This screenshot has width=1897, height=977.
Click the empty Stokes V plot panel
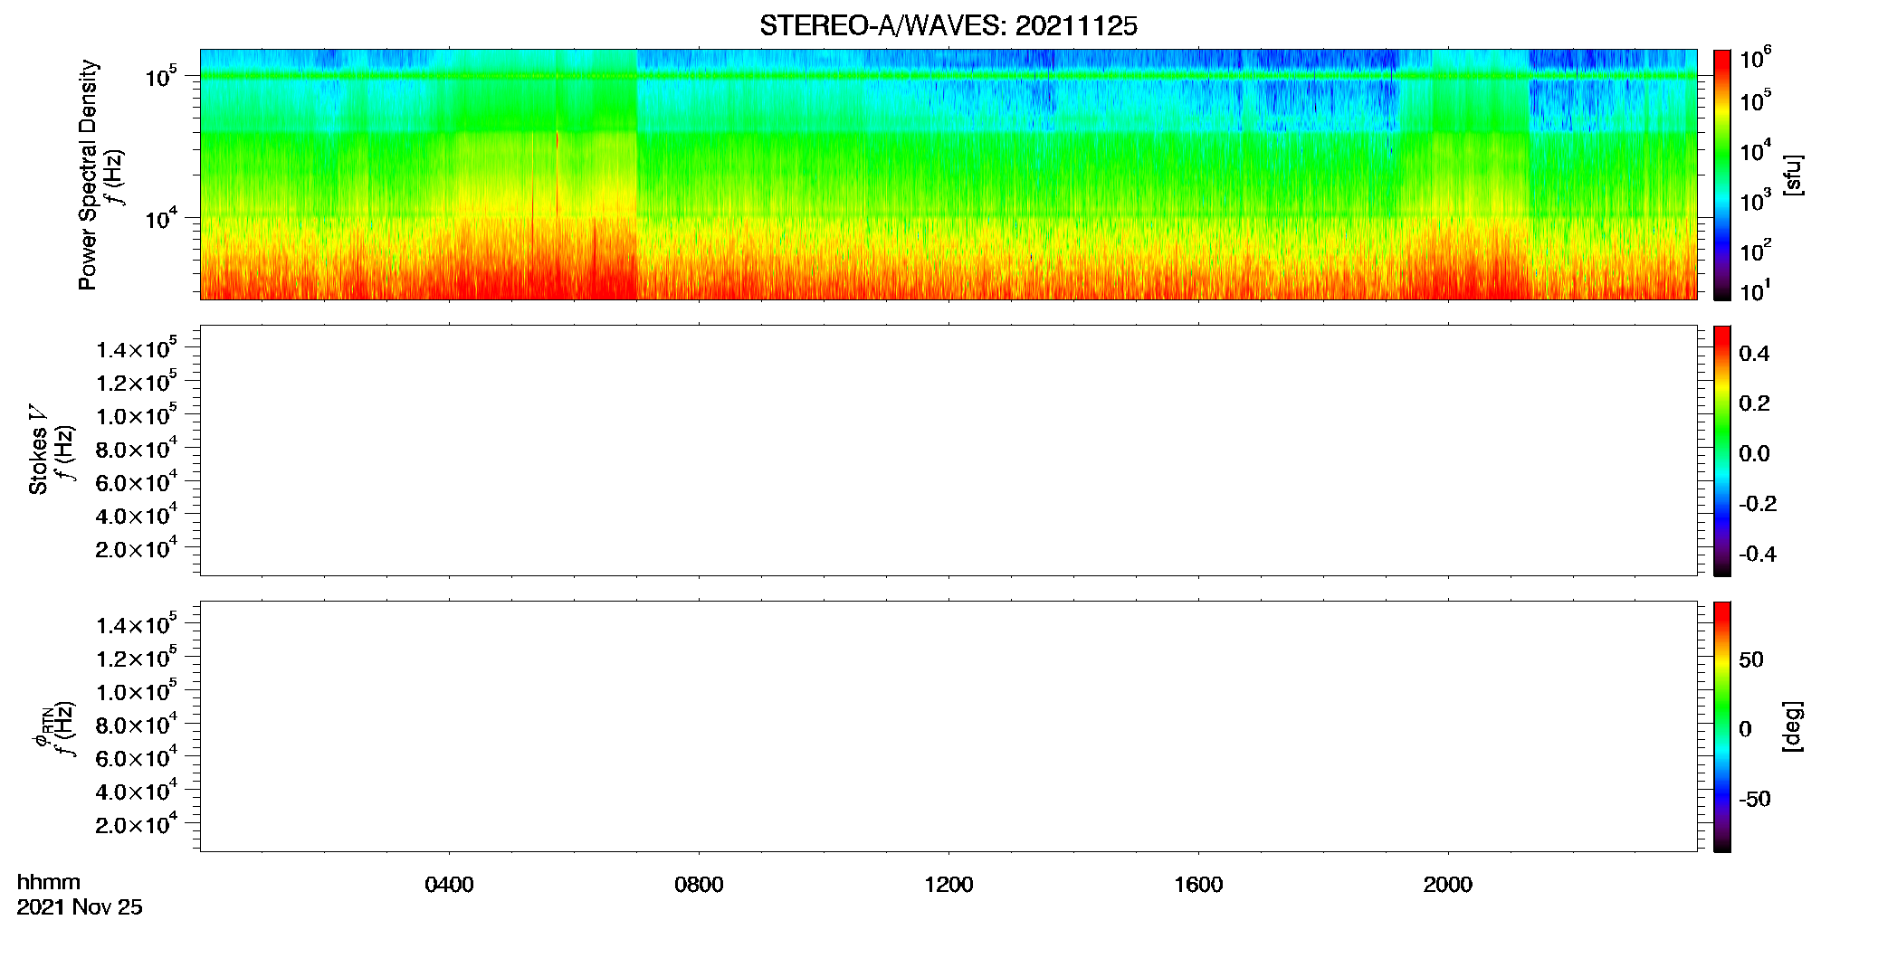click(x=948, y=451)
